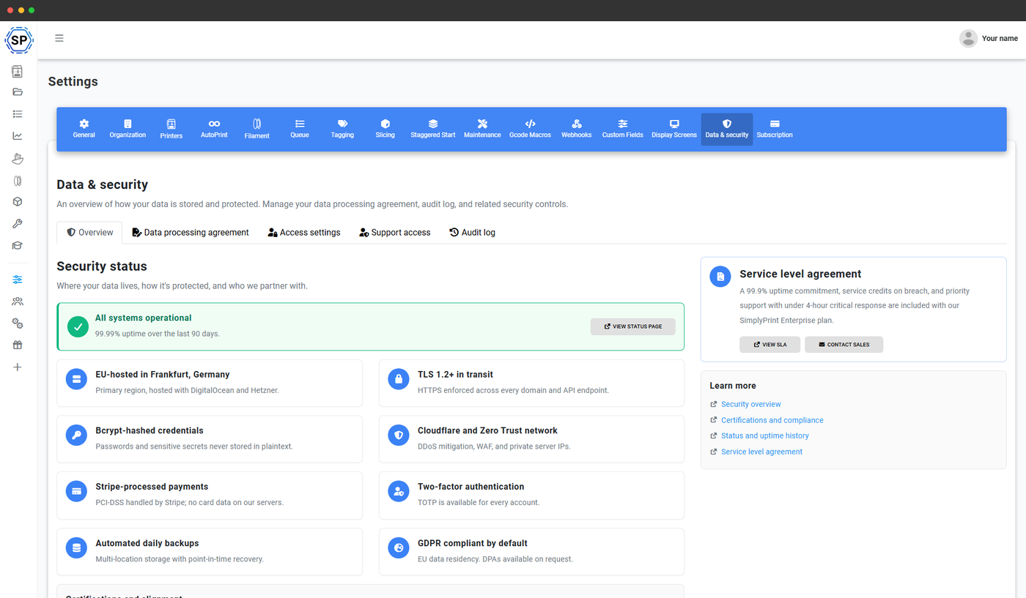1026x598 pixels.
Task: Click the plus icon in sidebar
Action: pos(18,367)
